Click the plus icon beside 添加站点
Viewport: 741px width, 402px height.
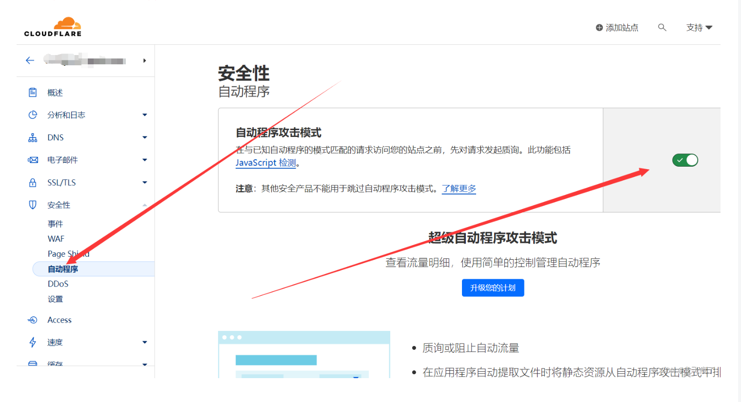click(599, 28)
